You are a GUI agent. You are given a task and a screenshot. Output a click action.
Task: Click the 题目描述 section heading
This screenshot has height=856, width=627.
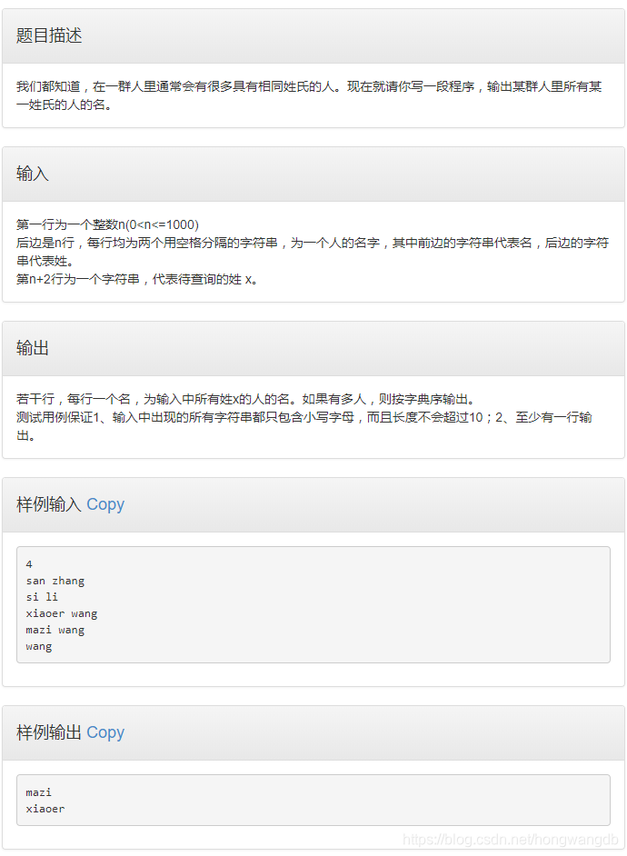tap(49, 35)
